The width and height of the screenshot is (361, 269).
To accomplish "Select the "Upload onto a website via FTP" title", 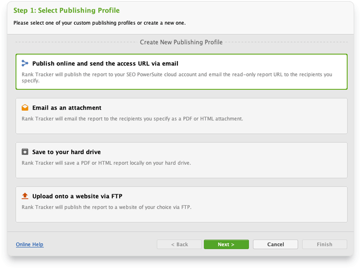I will [x=77, y=196].
